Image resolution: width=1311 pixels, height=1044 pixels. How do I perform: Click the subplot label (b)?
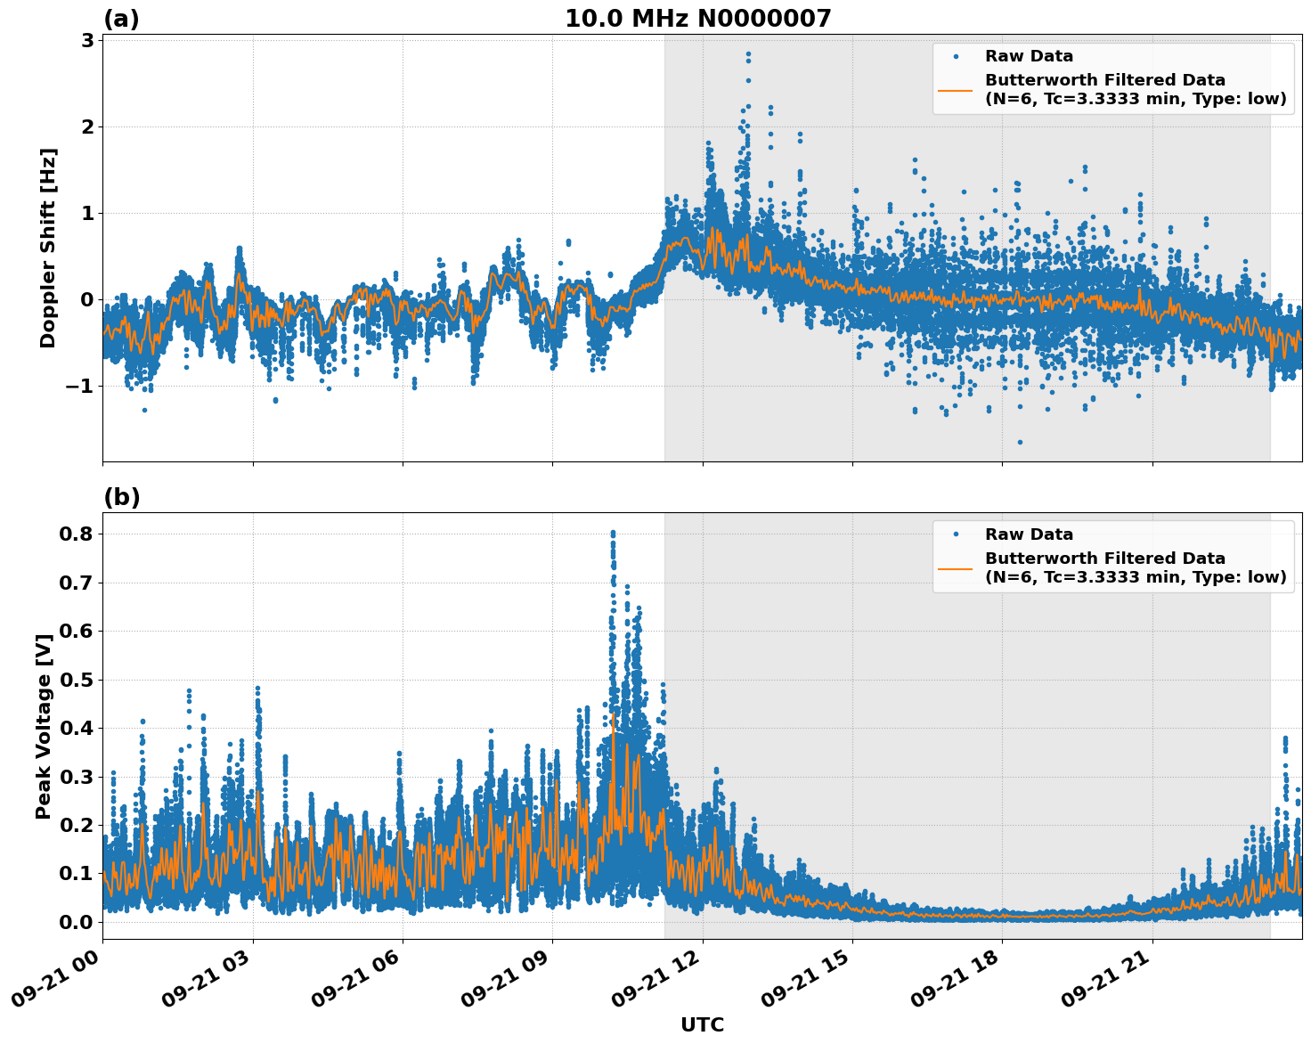(121, 496)
